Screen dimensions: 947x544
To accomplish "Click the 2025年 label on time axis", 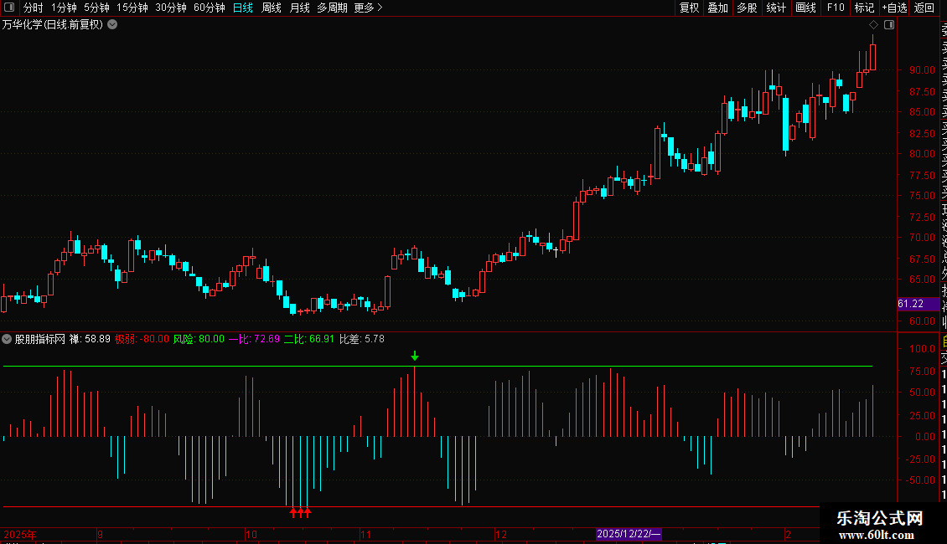I will click(20, 534).
